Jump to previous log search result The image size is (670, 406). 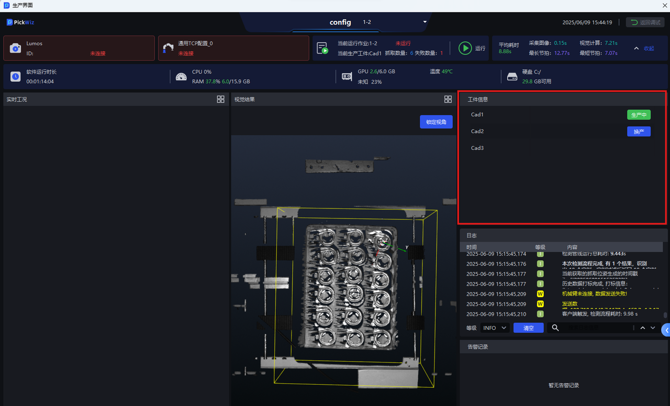[x=642, y=328]
